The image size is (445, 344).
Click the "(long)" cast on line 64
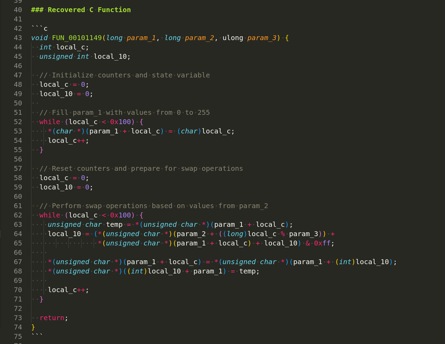235,234
